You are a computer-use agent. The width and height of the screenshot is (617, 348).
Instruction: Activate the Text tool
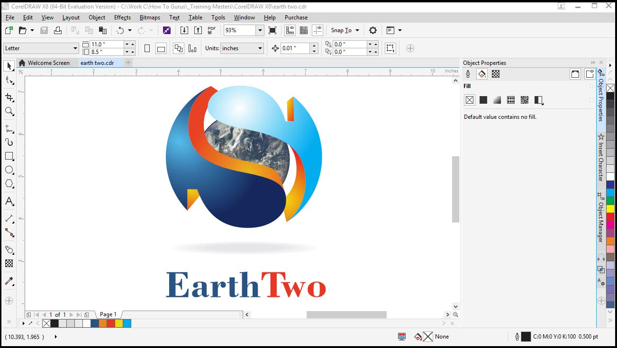pos(9,201)
